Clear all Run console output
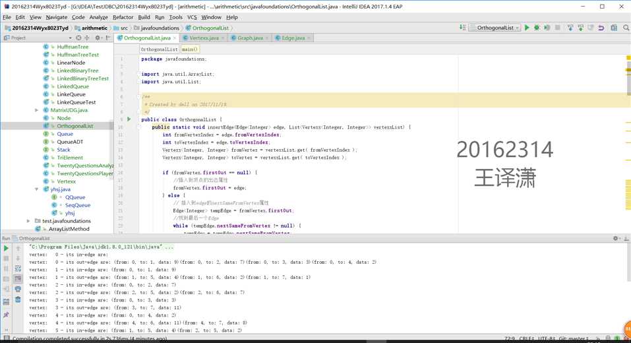 (18, 299)
